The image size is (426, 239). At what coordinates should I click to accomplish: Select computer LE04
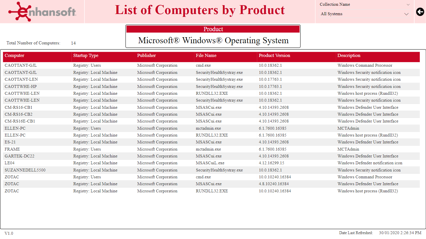pos(9,163)
